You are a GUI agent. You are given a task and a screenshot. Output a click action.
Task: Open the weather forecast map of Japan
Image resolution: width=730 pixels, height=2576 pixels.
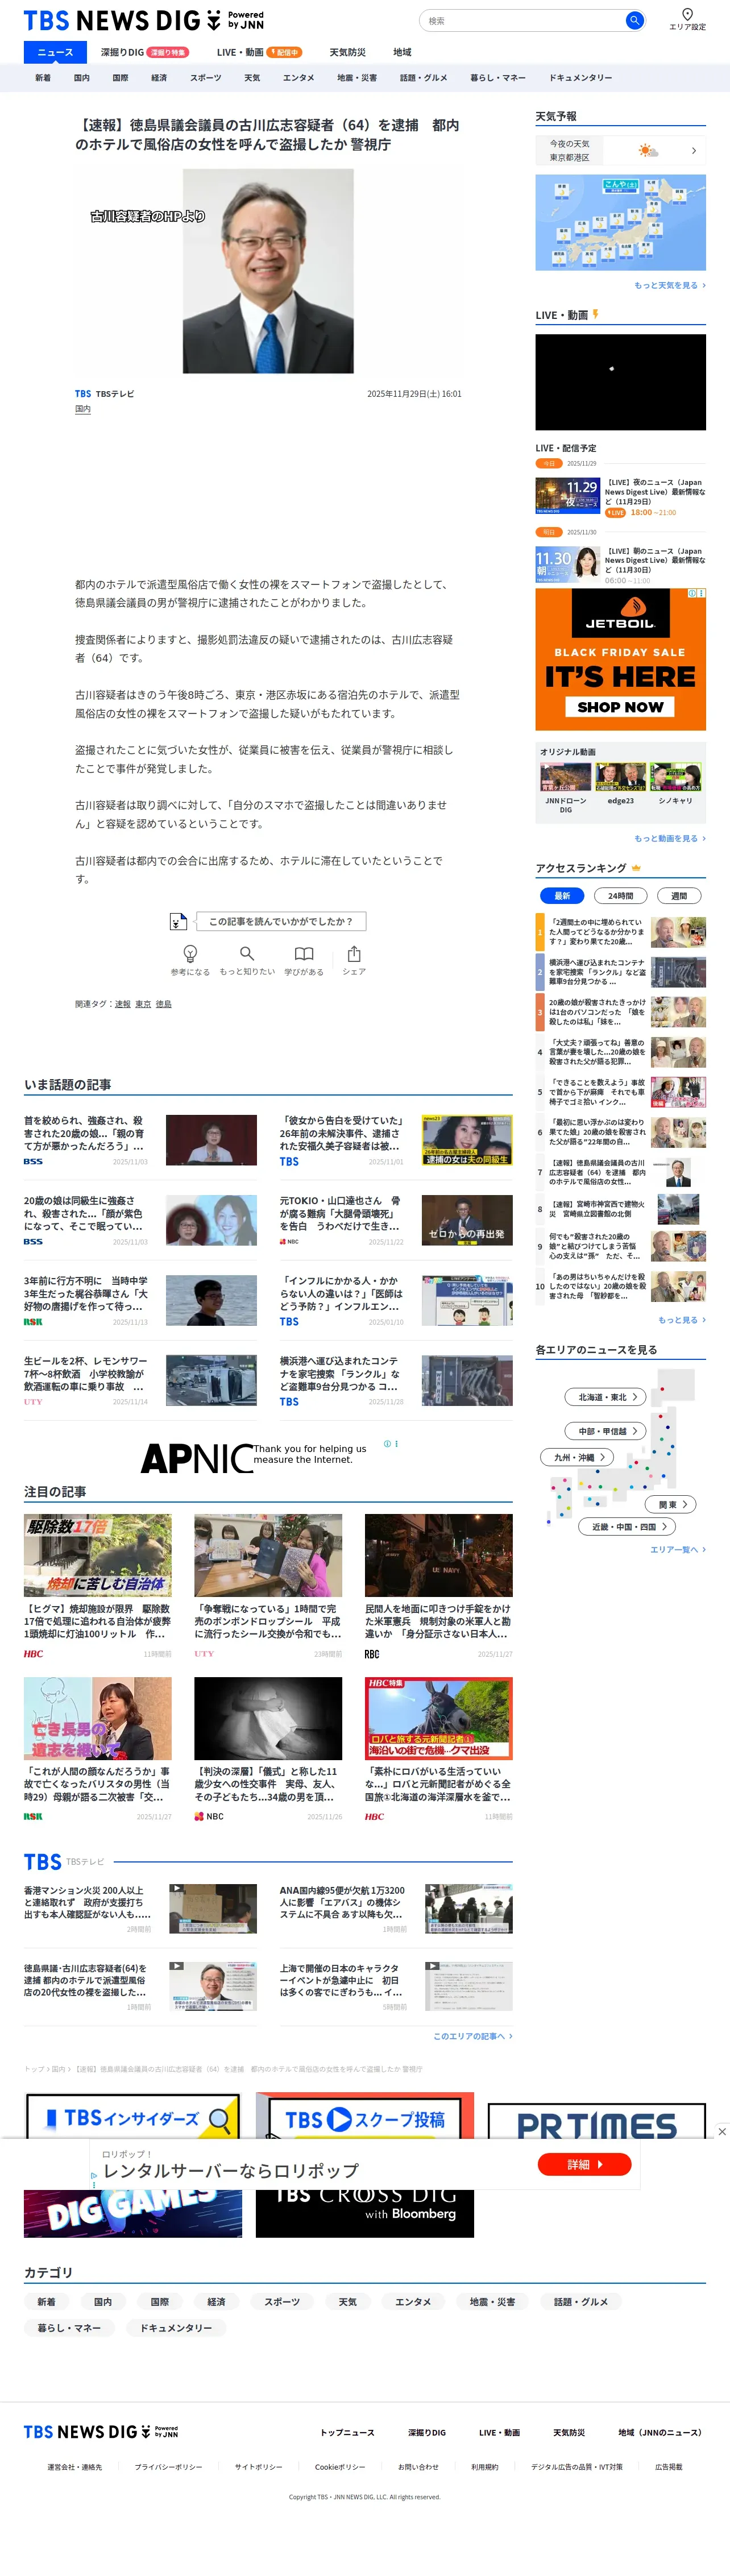(x=620, y=222)
